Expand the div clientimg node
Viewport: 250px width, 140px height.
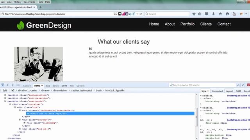point(24,123)
